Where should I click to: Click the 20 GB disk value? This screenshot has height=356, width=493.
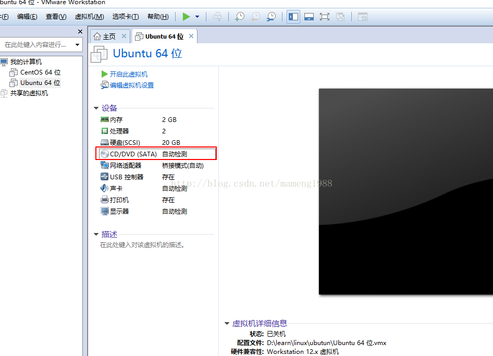(171, 143)
